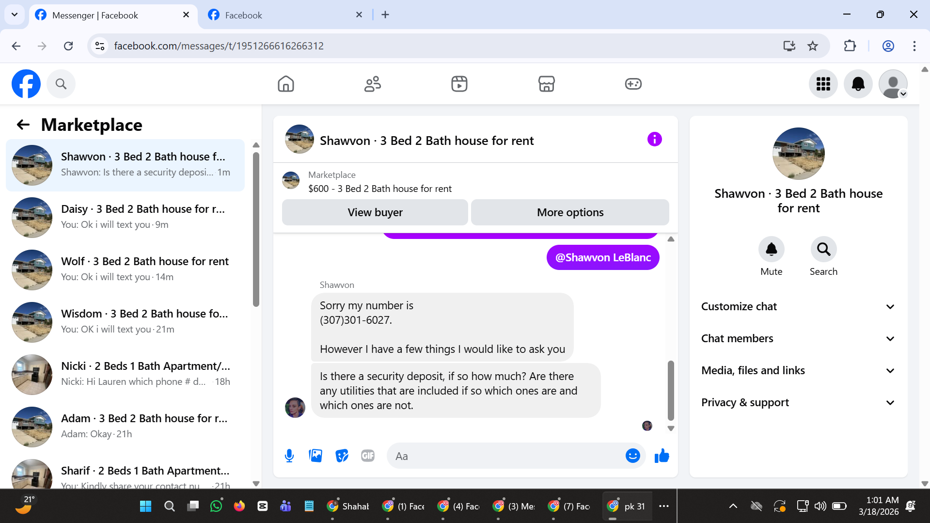Open the tab search dropdown arrow
Screen dimensions: 930x523
click(15, 15)
